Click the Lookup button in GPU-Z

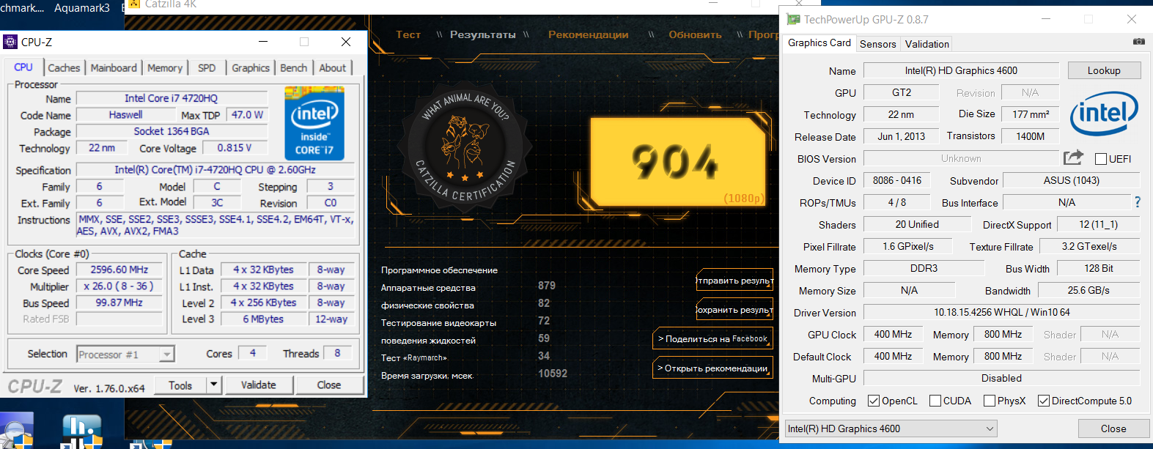1104,70
